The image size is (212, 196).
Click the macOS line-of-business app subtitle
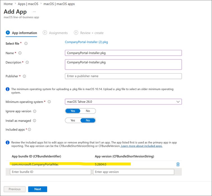tap(21, 17)
